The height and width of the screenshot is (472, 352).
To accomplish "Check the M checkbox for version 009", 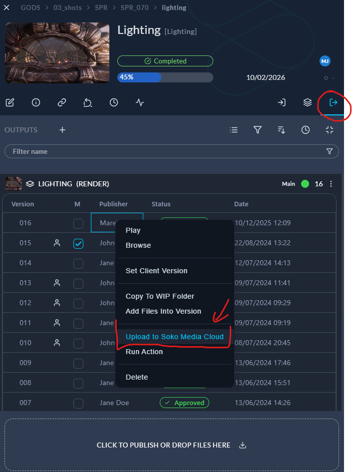I will click(78, 363).
